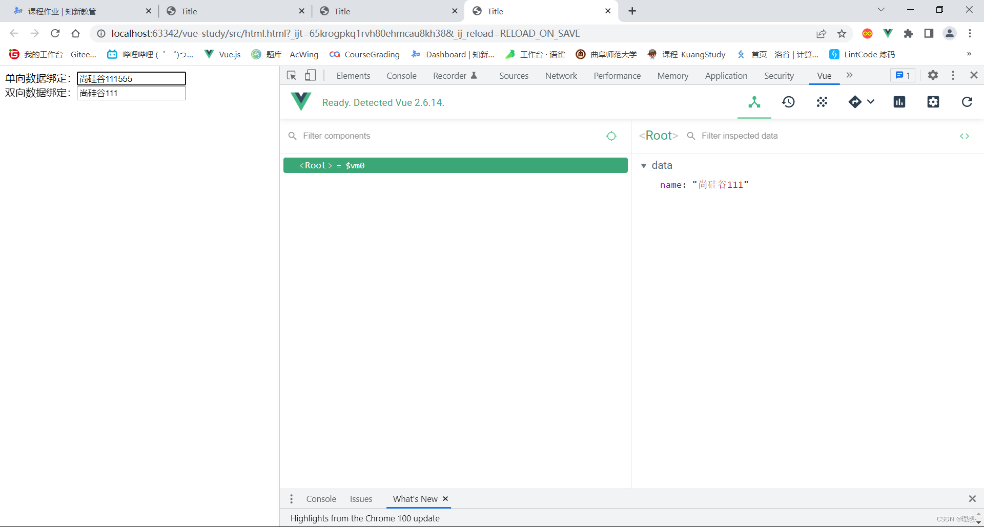
Task: Close the What's New tab
Action: point(445,498)
